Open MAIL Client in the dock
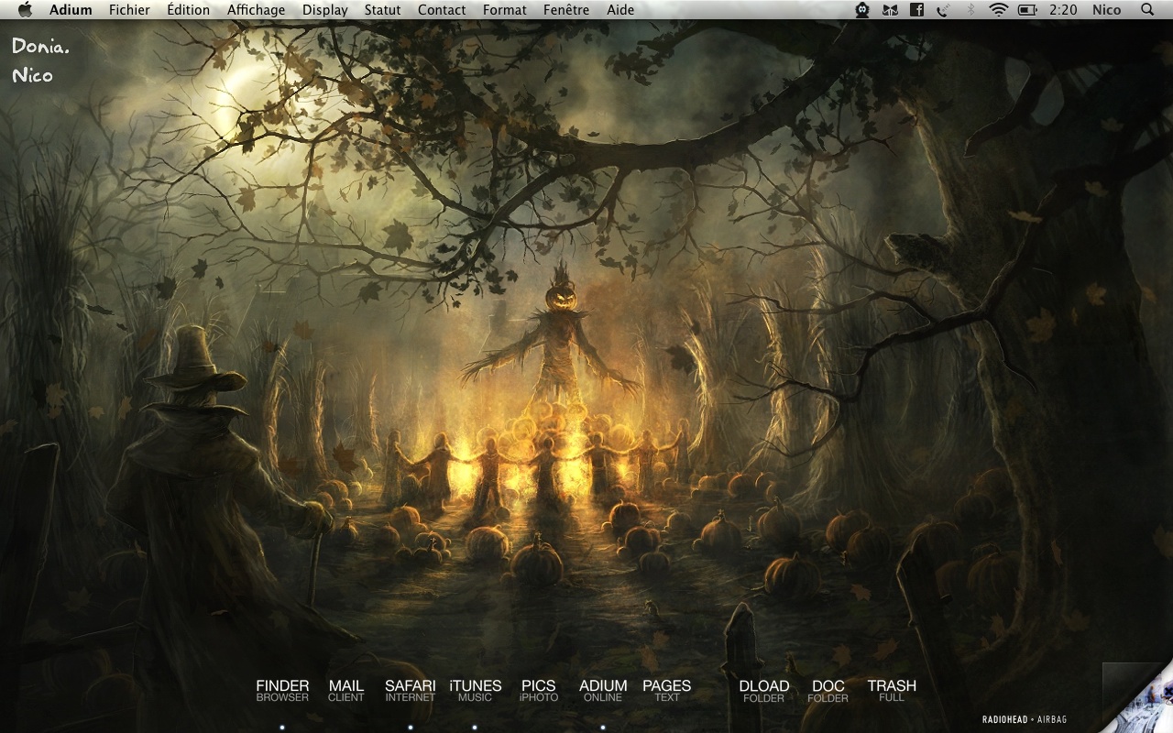The height and width of the screenshot is (733, 1173). (346, 691)
